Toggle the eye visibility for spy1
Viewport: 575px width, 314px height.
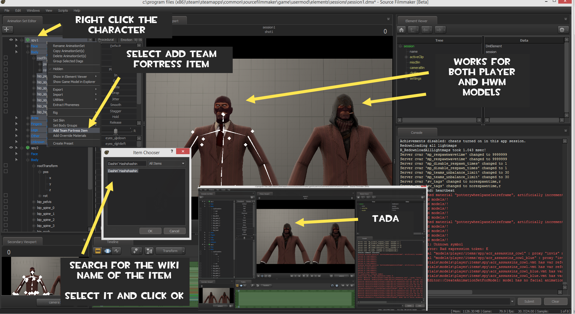click(x=11, y=40)
